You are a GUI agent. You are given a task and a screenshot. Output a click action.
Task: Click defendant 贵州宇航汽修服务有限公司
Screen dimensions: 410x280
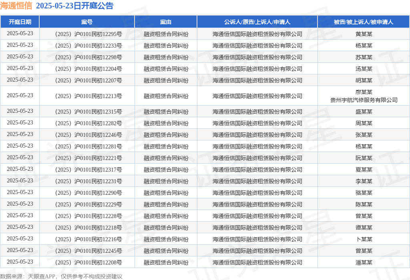364,100
